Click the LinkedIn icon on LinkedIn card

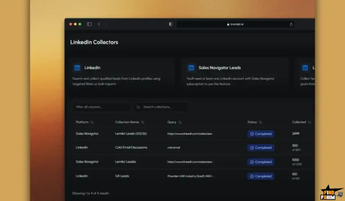point(77,68)
